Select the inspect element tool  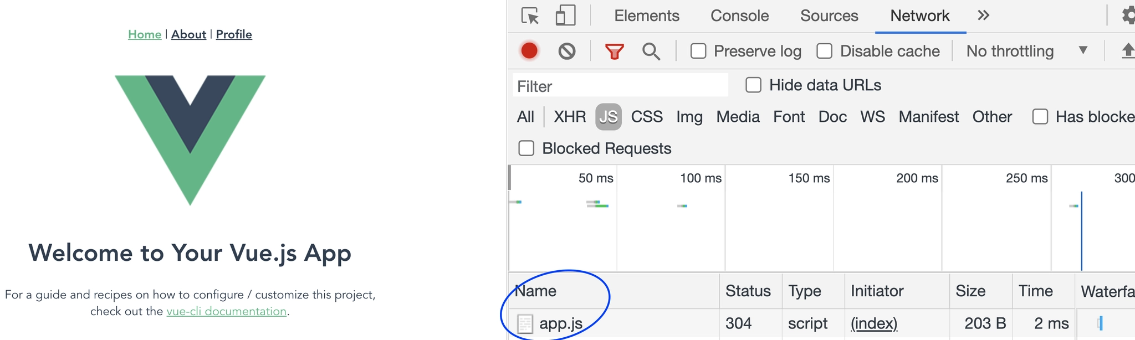[x=529, y=16]
